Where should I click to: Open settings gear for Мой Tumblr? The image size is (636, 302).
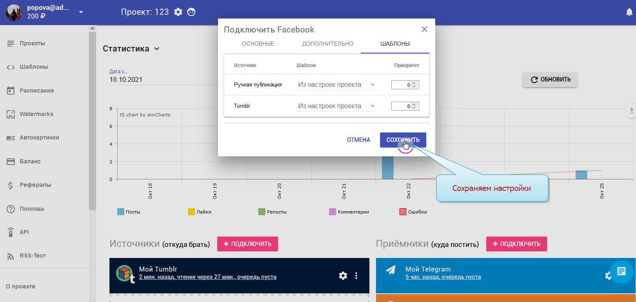point(343,276)
